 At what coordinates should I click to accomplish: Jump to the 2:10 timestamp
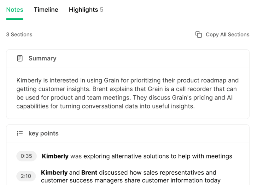click(x=26, y=176)
